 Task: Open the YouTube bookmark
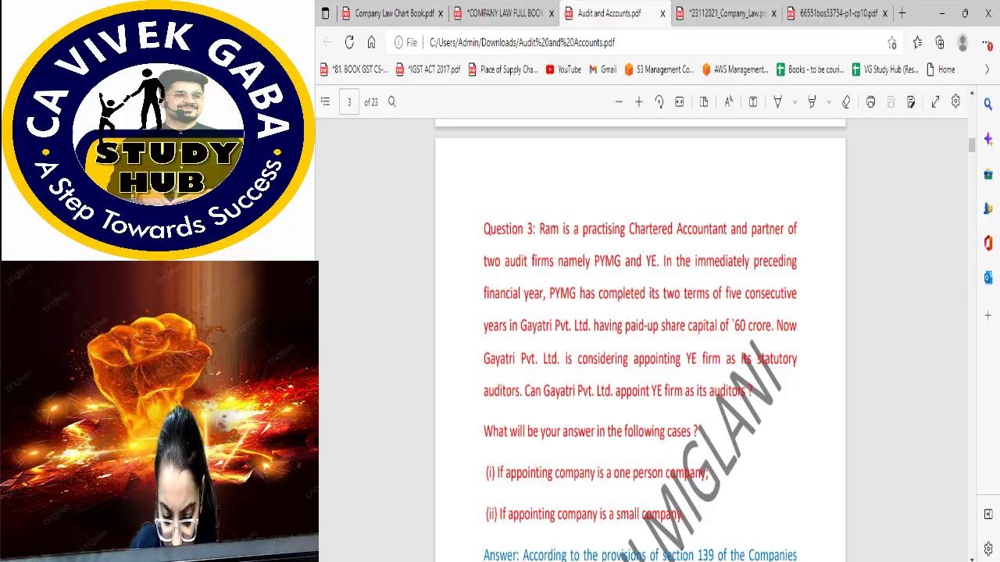click(563, 69)
